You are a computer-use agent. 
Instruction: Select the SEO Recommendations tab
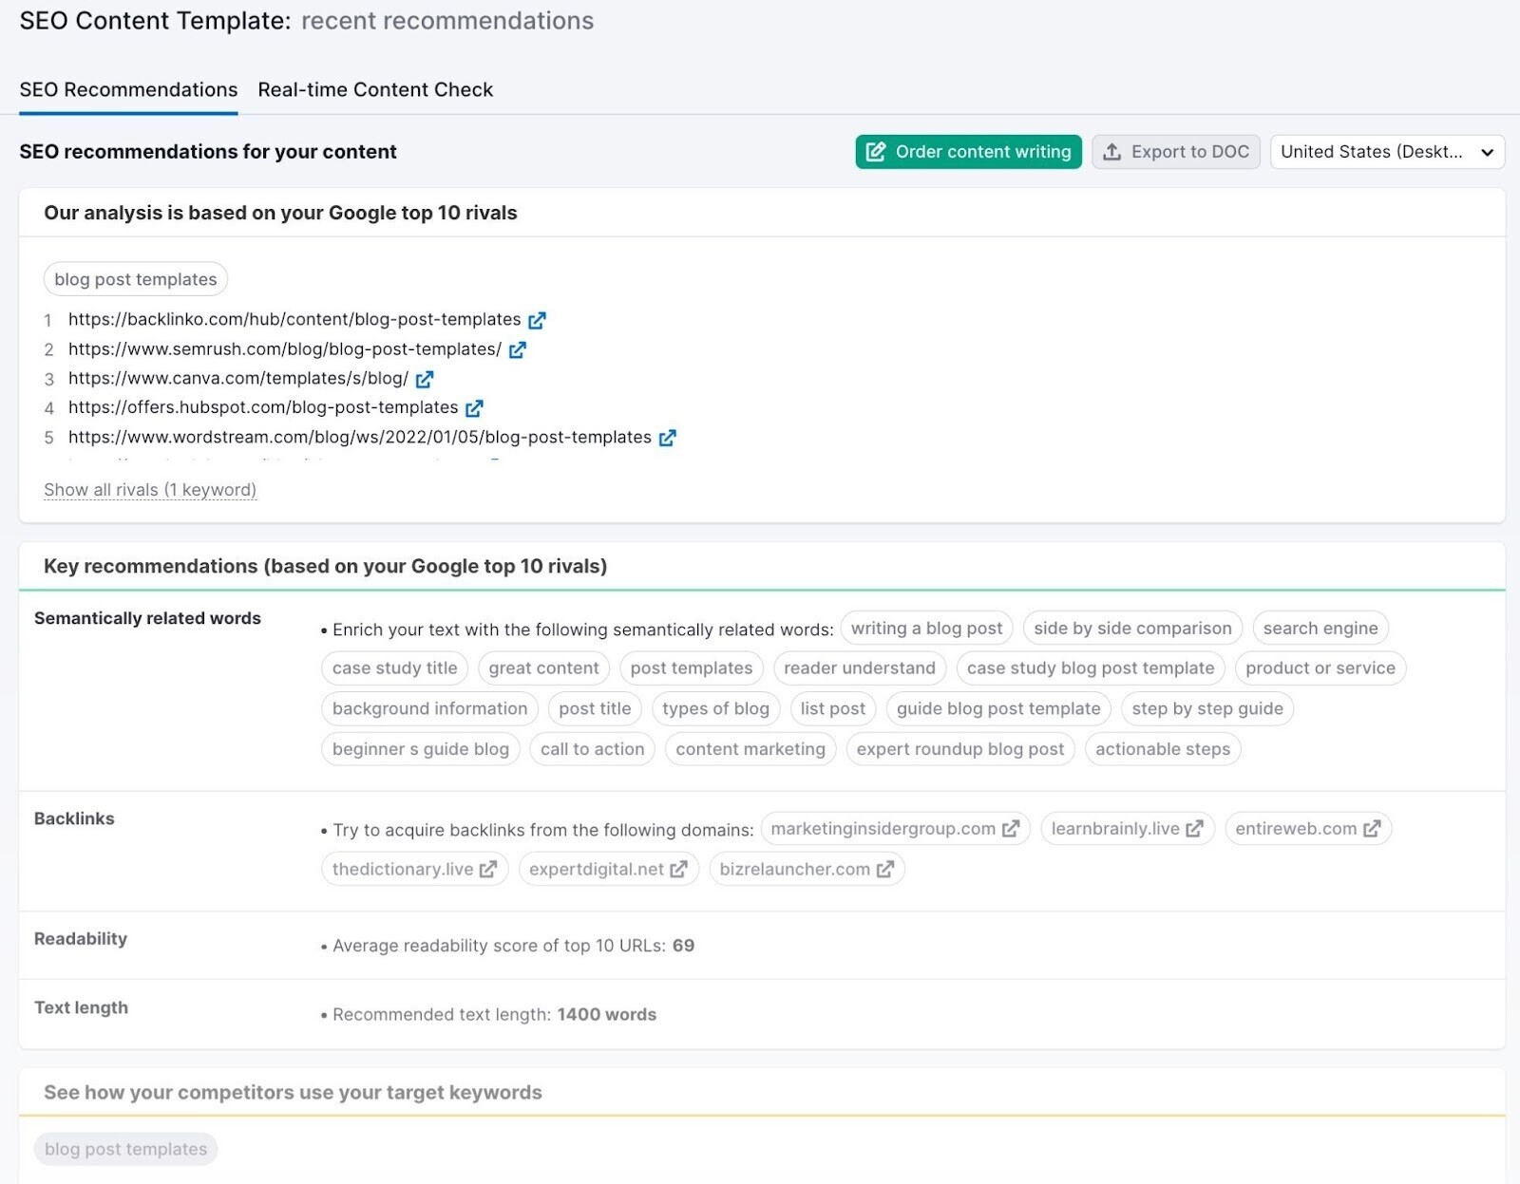(128, 89)
